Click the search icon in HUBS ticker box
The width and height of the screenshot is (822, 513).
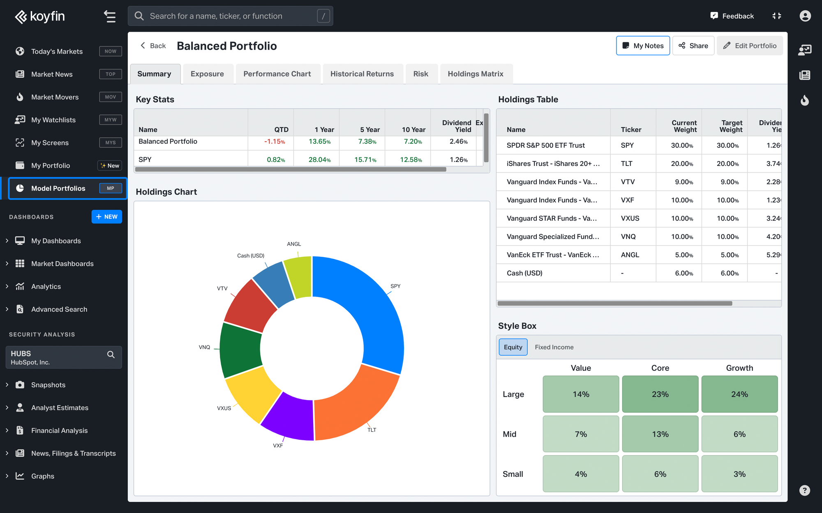coord(111,354)
